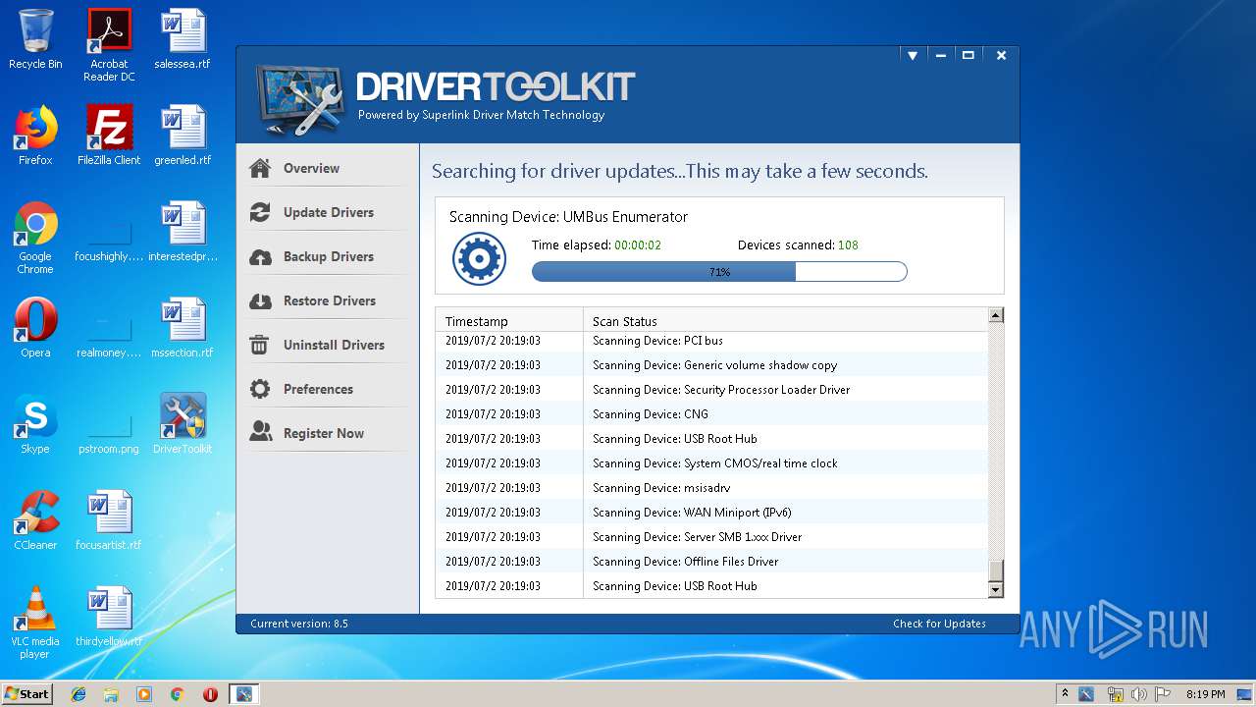Click the Register Now users icon

(x=260, y=433)
